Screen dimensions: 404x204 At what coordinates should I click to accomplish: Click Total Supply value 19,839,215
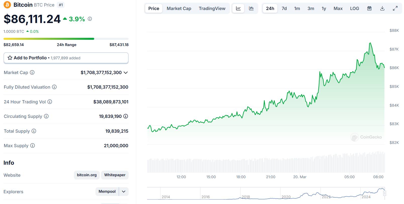click(x=117, y=131)
